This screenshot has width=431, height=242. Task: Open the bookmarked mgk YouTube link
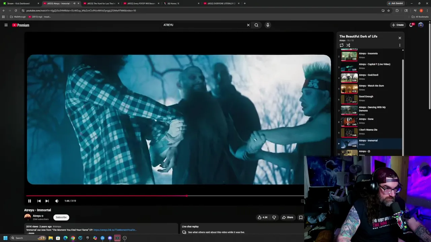40,17
